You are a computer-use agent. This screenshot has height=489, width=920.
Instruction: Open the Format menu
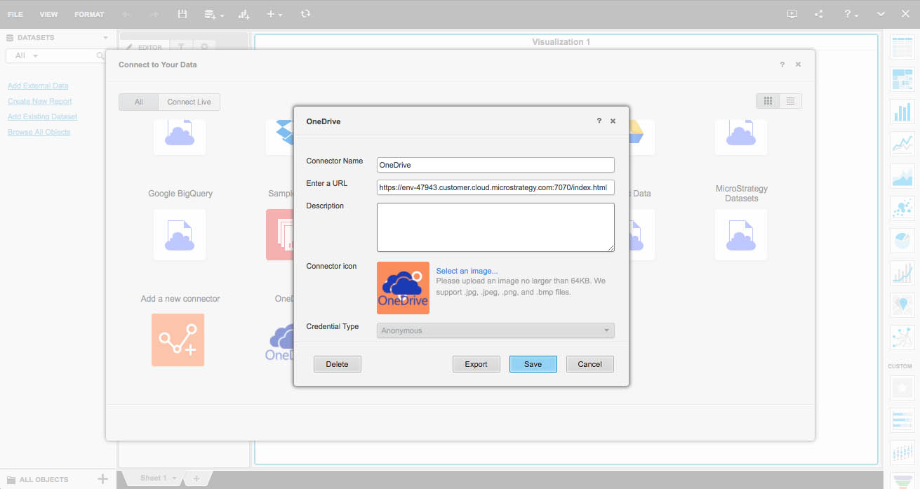(x=89, y=14)
